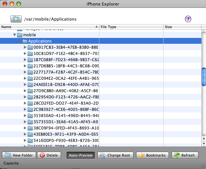This screenshot has height=169, width=206.
Task: Select the 38C09F94-0FED-4F43 row text
Action: point(66,128)
